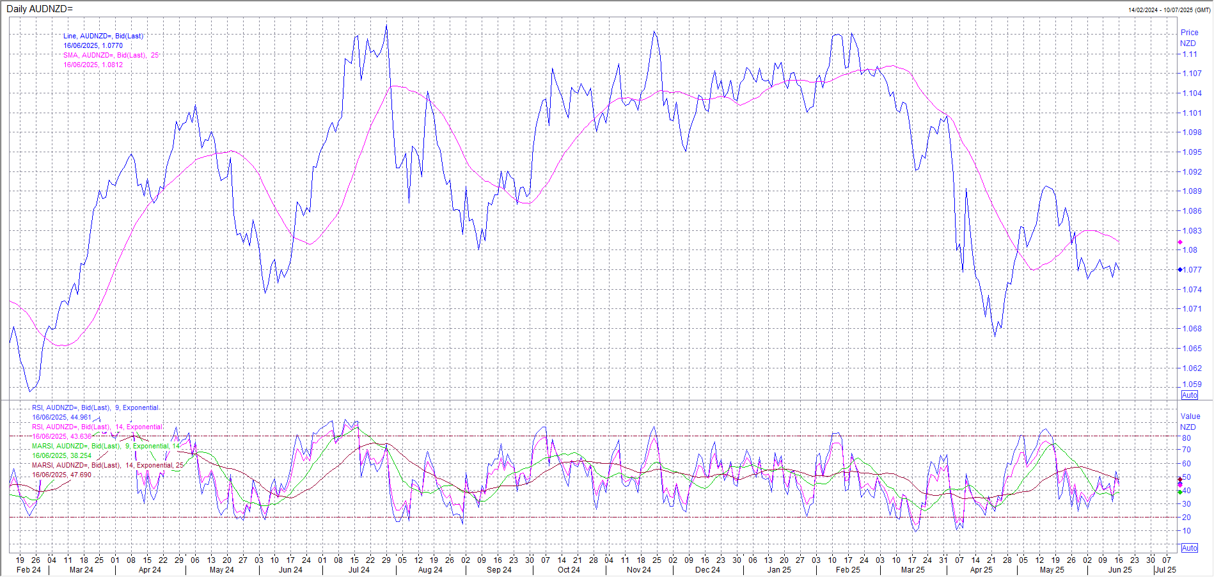The width and height of the screenshot is (1214, 577).
Task: Click the 16/06/2025, 1.0812 SMA value
Action: coord(93,65)
